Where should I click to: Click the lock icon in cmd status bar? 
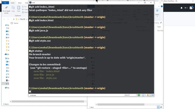[147, 95]
